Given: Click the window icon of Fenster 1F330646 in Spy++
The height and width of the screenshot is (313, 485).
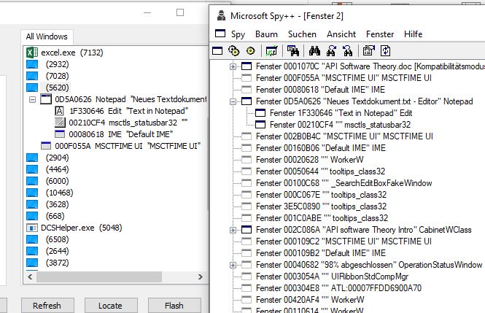Looking at the screenshot, I should pyautogui.click(x=260, y=113).
